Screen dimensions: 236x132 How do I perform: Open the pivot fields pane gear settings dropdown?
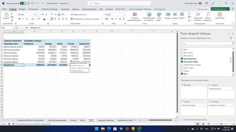tap(231, 38)
